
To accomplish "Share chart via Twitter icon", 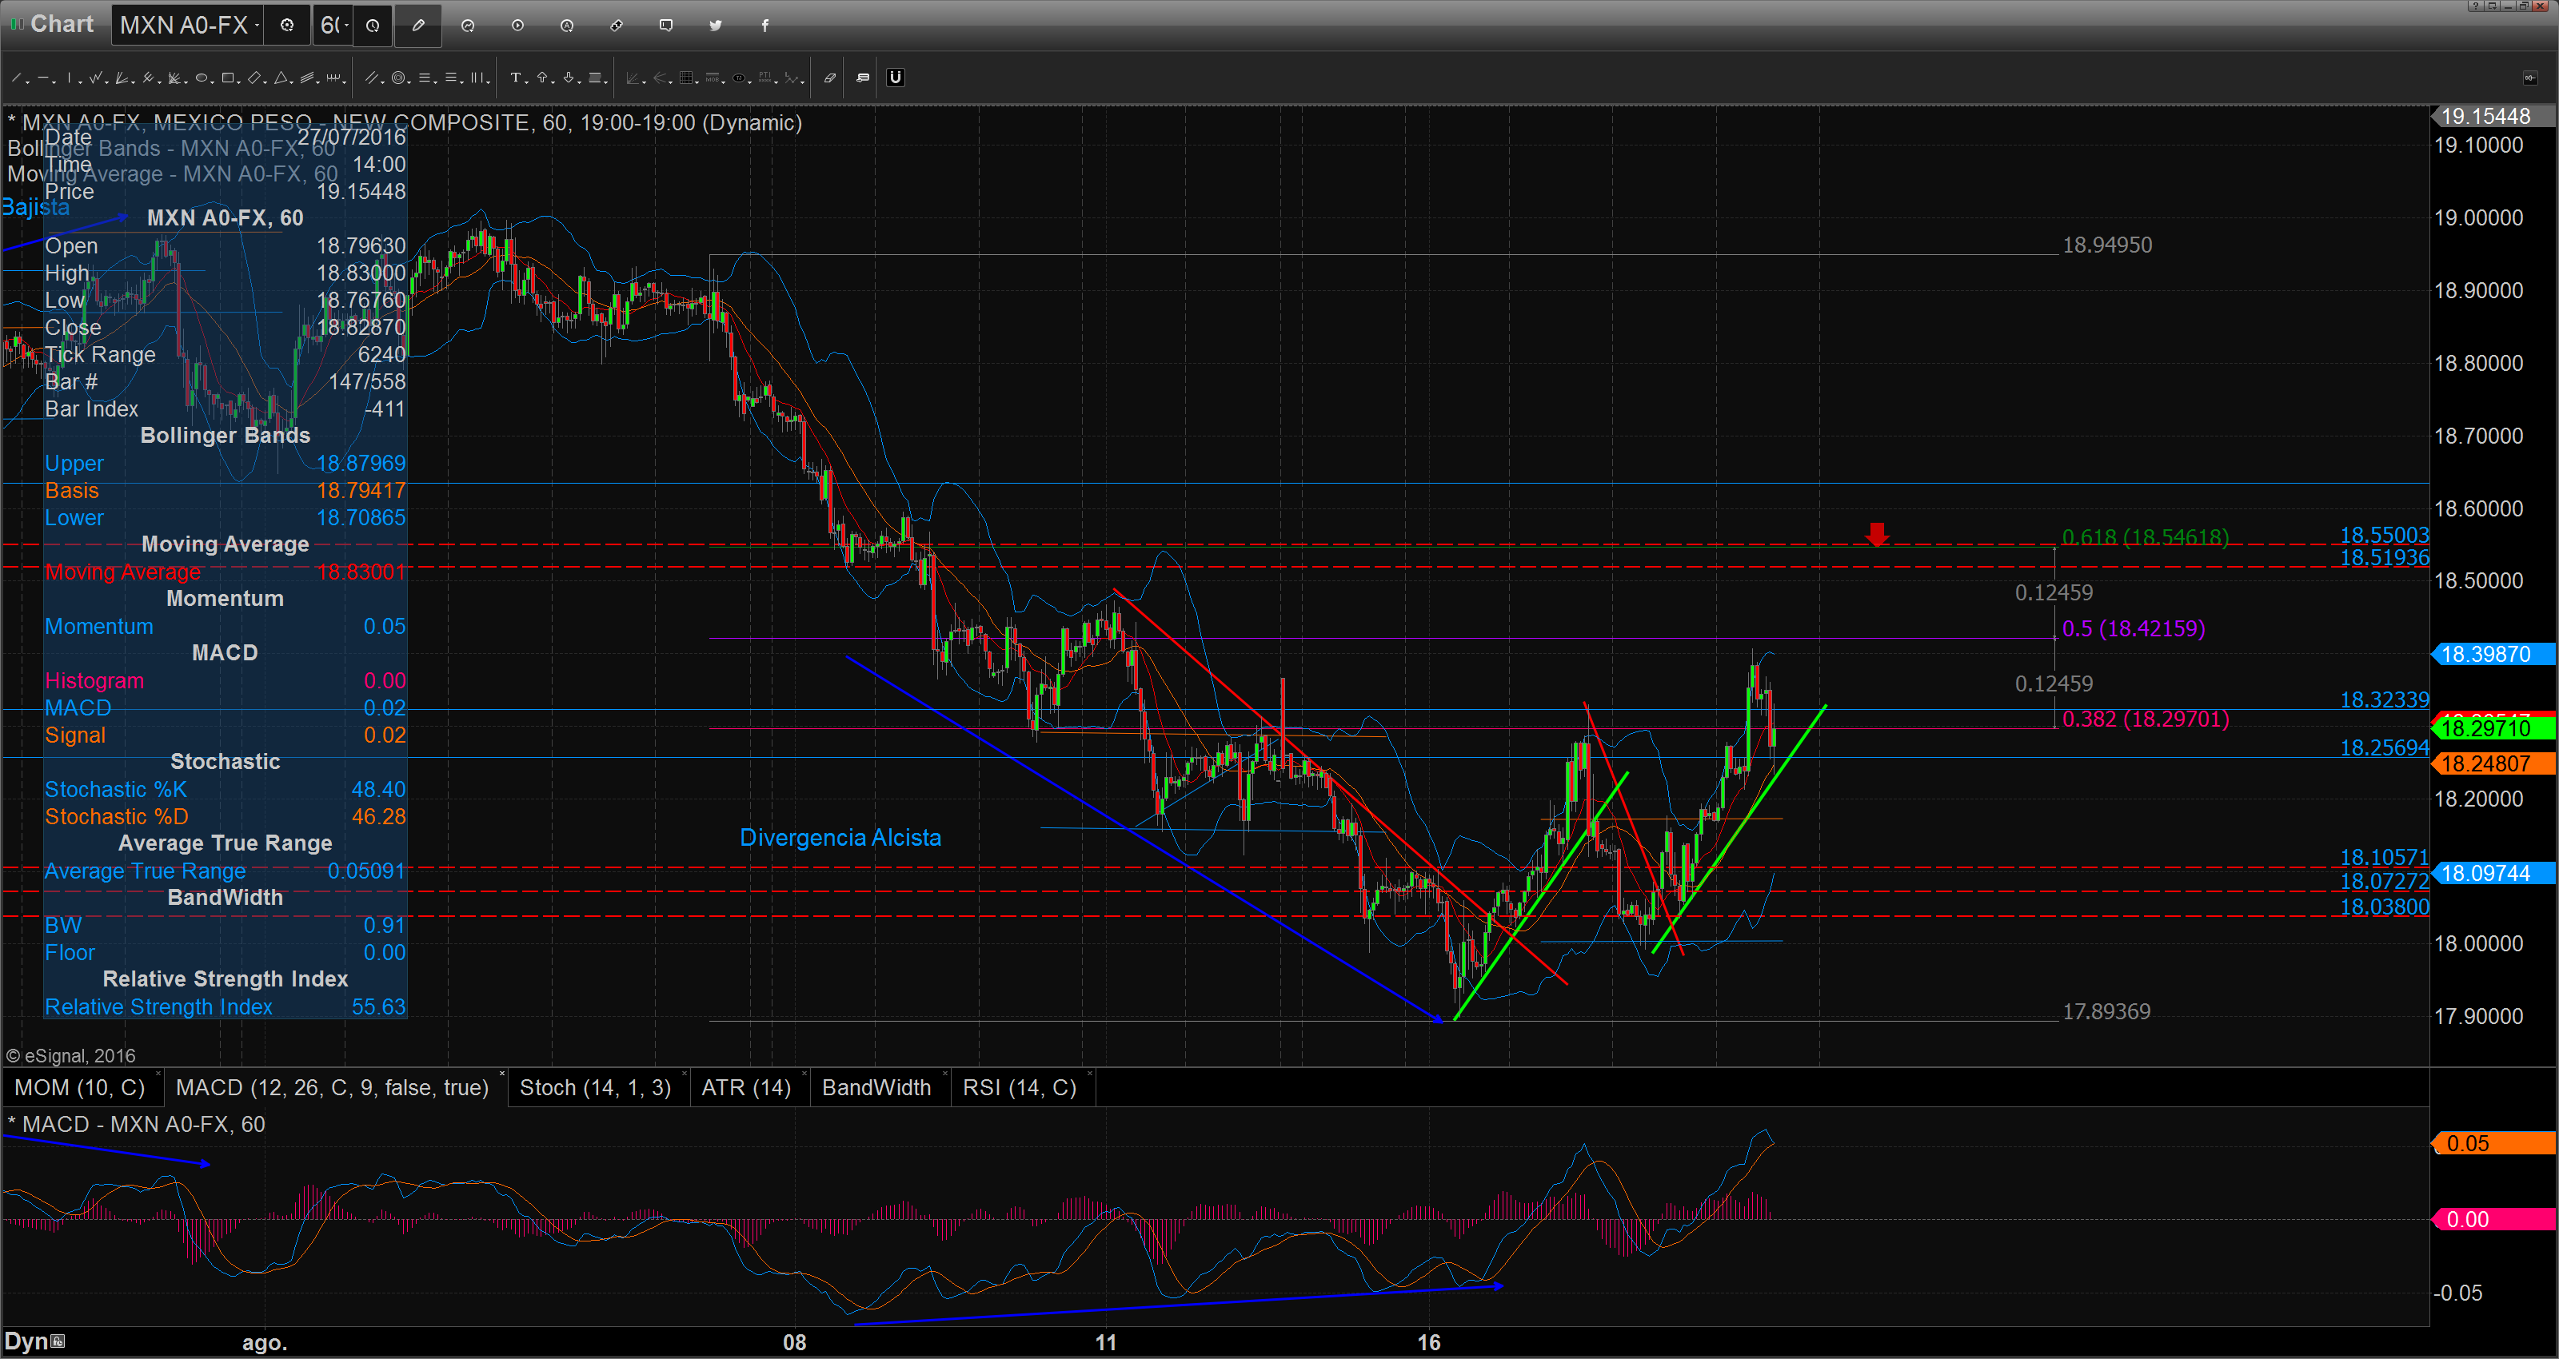I will coord(715,25).
